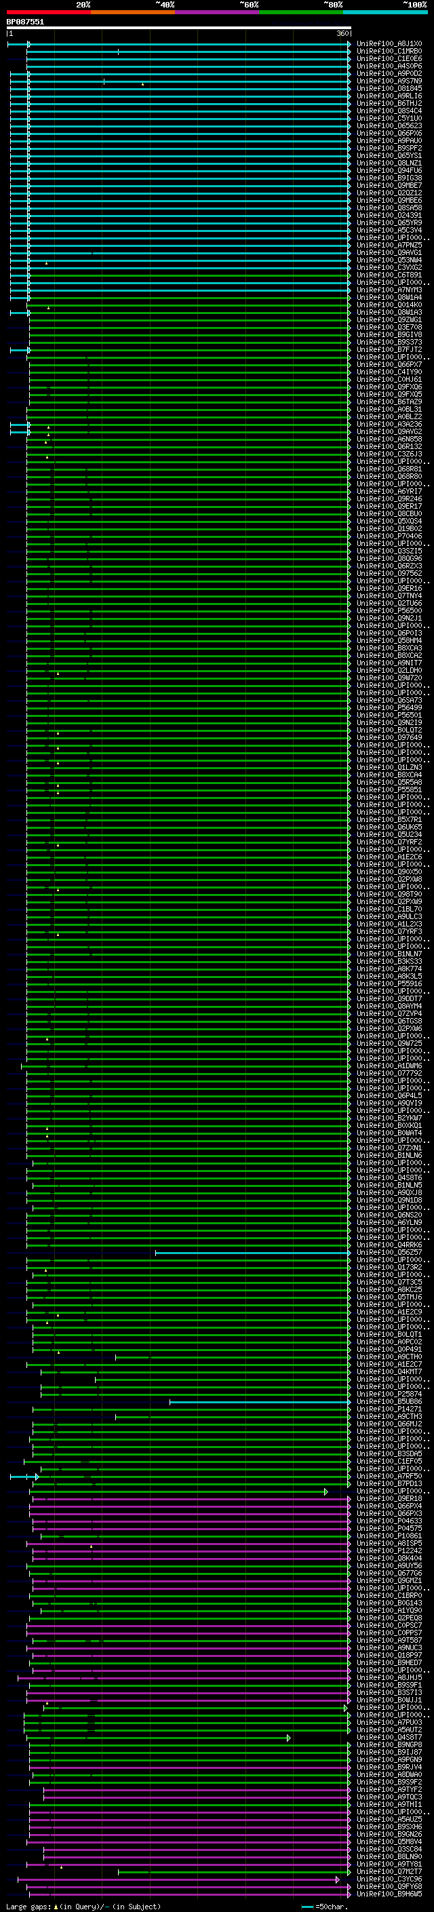434x1912 pixels.
Task: Select label UniRef100_B6THJ2
Action: coord(389,103)
